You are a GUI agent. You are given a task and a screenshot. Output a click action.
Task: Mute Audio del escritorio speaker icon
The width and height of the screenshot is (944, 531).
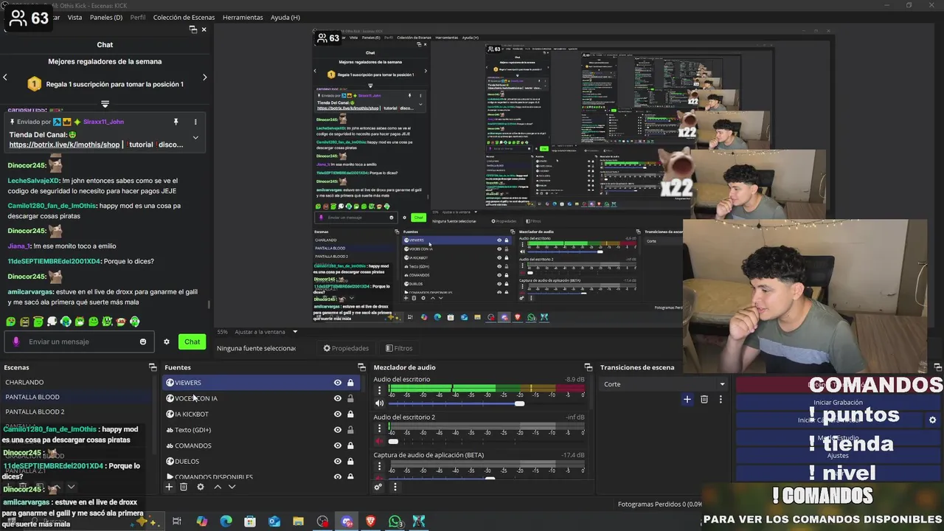pos(380,403)
